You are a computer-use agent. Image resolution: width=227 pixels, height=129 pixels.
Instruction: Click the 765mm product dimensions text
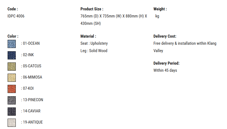click(114, 20)
